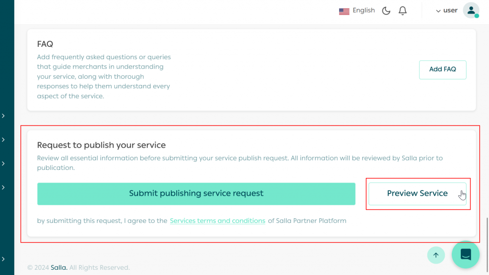Submit publishing service request
This screenshot has height=275, width=489.
[196, 193]
